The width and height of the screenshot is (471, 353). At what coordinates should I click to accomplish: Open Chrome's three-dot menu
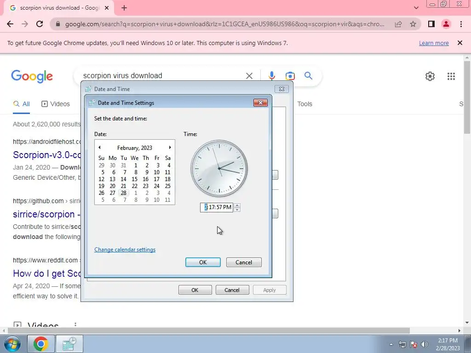pos(461,24)
